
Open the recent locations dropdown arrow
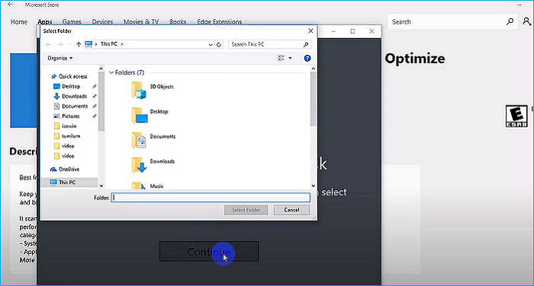(70, 44)
